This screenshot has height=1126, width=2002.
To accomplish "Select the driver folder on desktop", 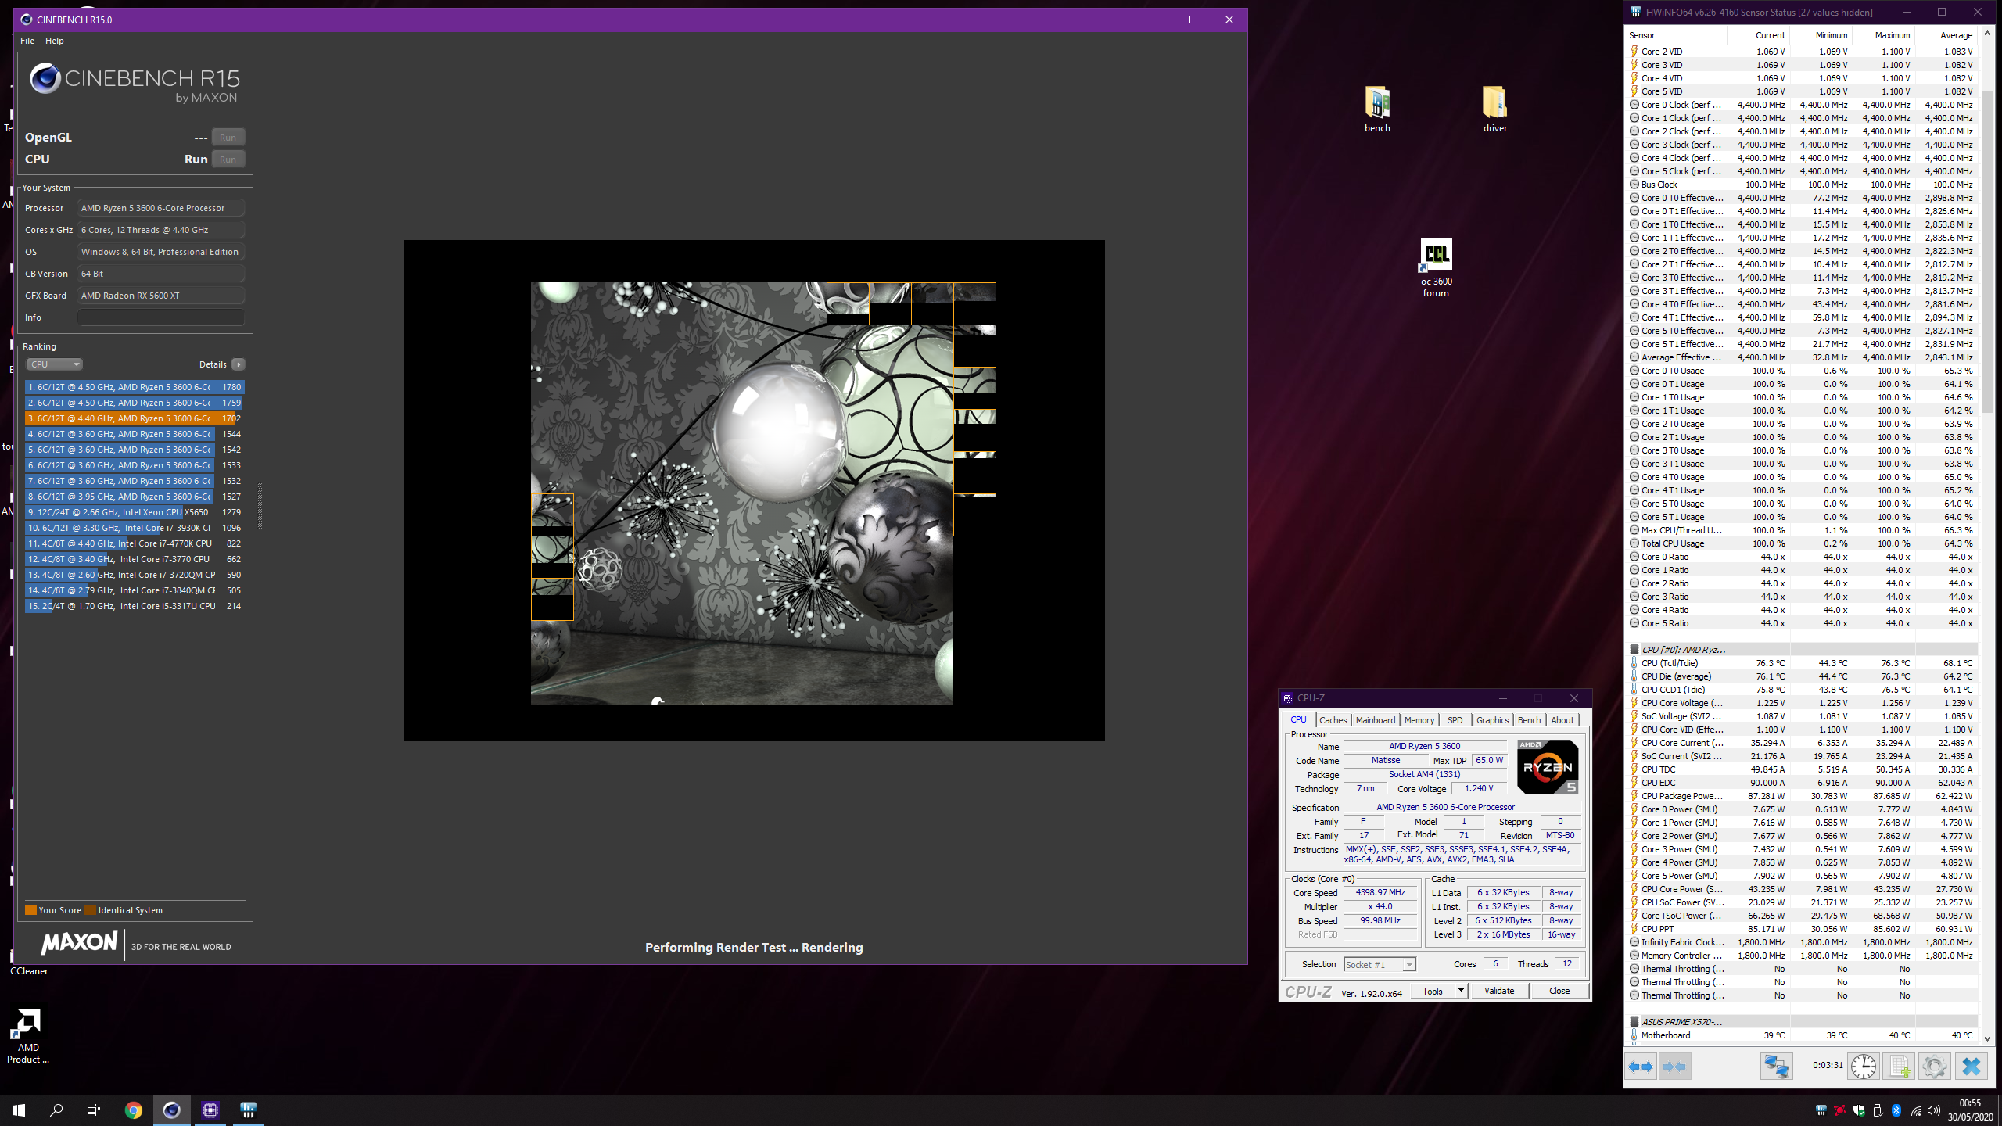I will click(1494, 109).
